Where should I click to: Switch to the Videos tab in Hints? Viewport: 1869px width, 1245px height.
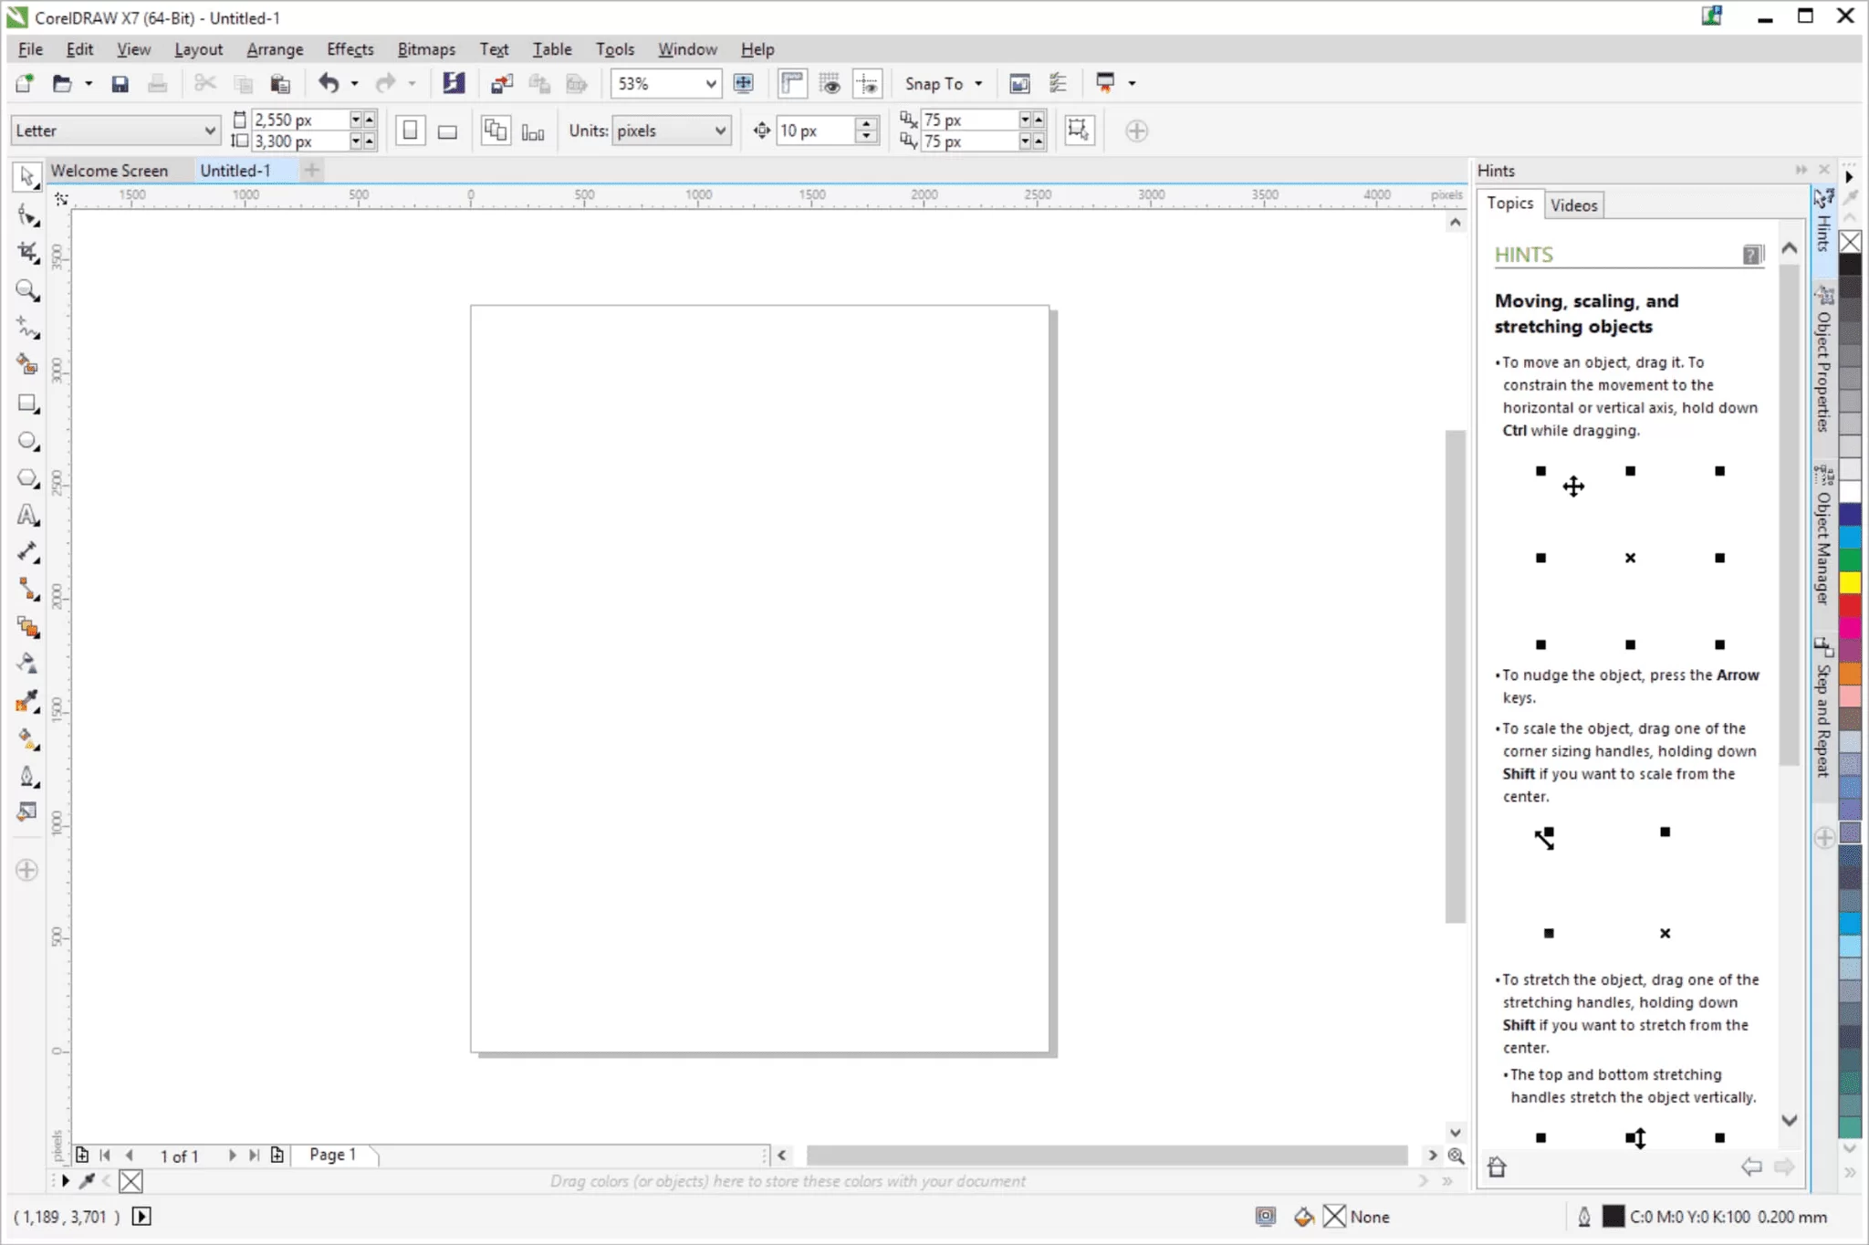click(1574, 204)
